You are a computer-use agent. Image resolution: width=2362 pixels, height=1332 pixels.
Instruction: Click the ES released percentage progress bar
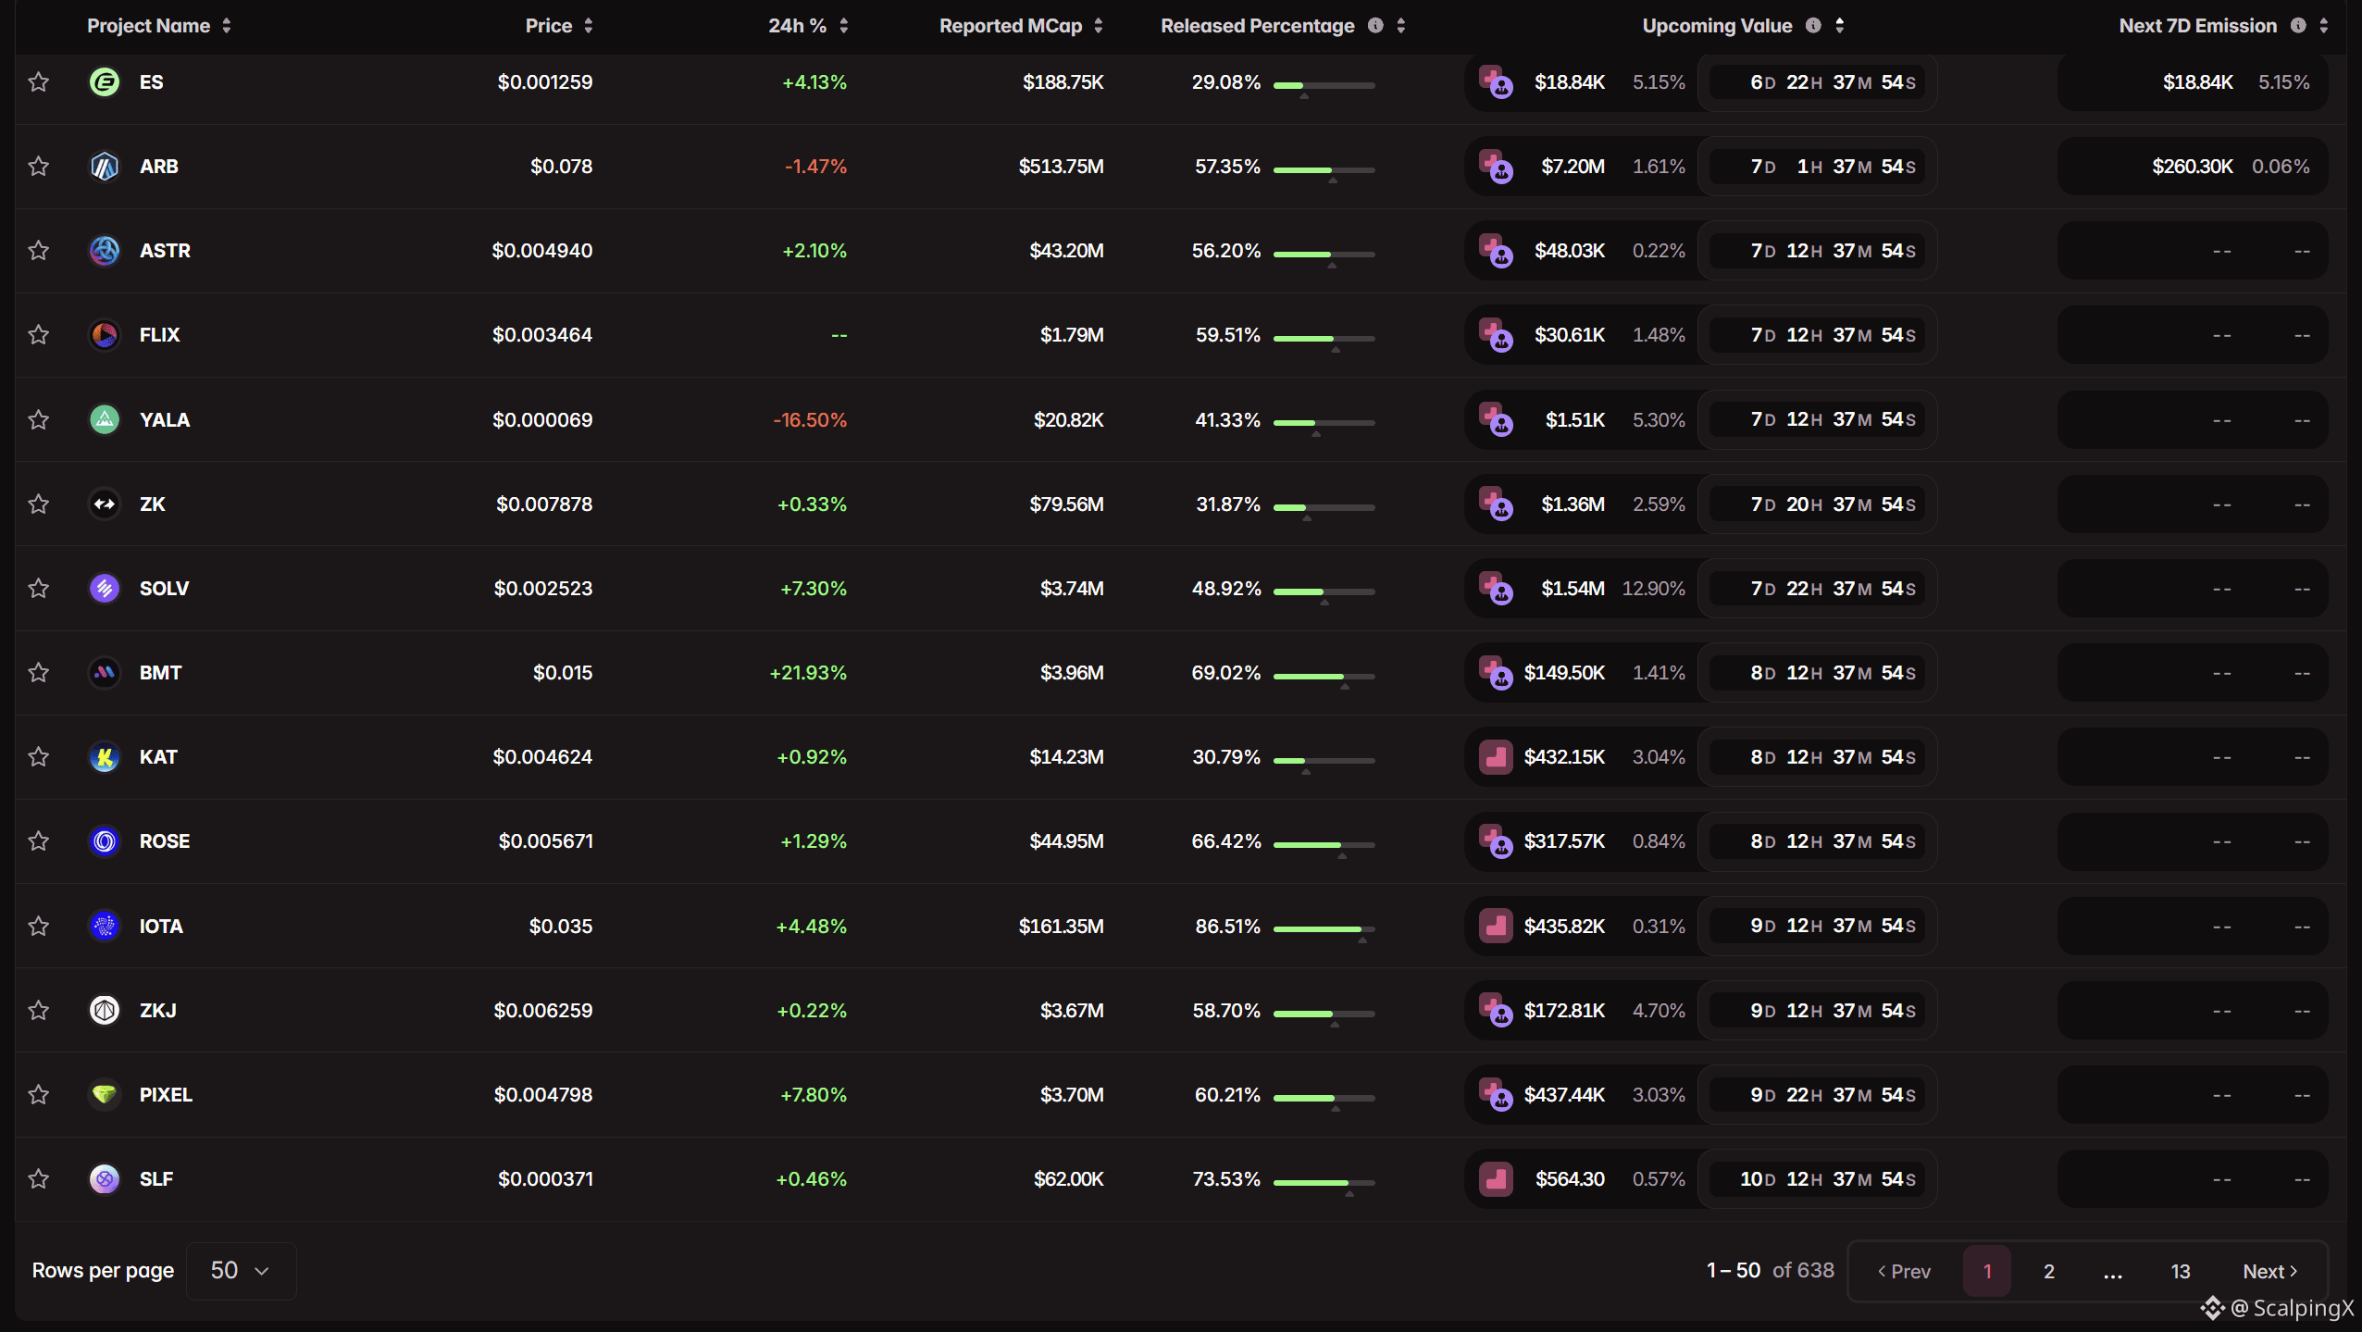click(x=1324, y=86)
